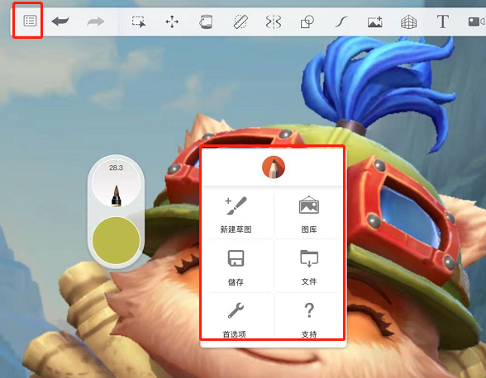This screenshot has height=378, width=486.
Task: Select the Predictive Stroke curve tool
Action: point(341,22)
